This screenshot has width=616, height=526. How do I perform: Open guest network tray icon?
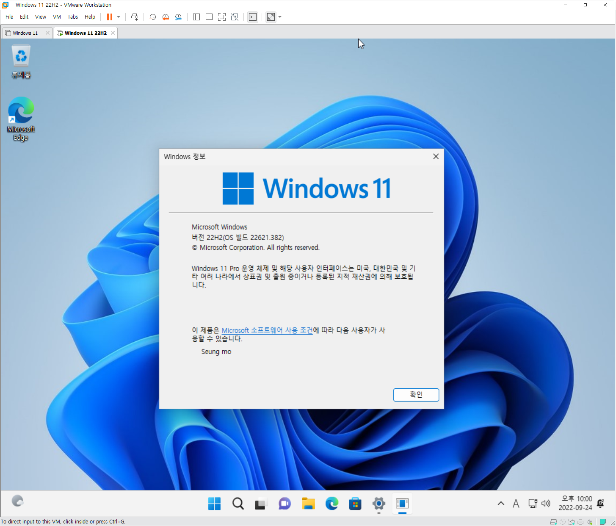[x=533, y=504]
